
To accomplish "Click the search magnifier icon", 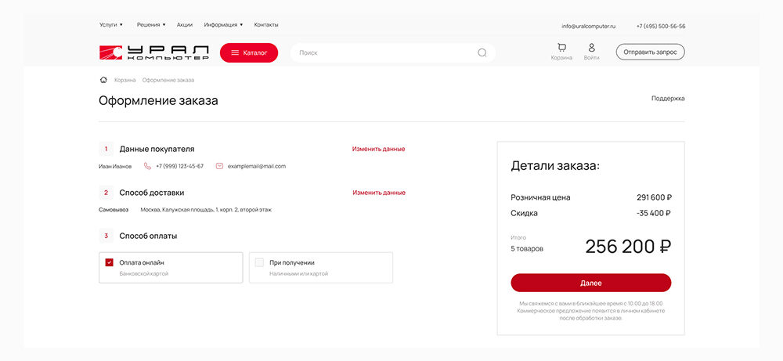I will pos(482,53).
